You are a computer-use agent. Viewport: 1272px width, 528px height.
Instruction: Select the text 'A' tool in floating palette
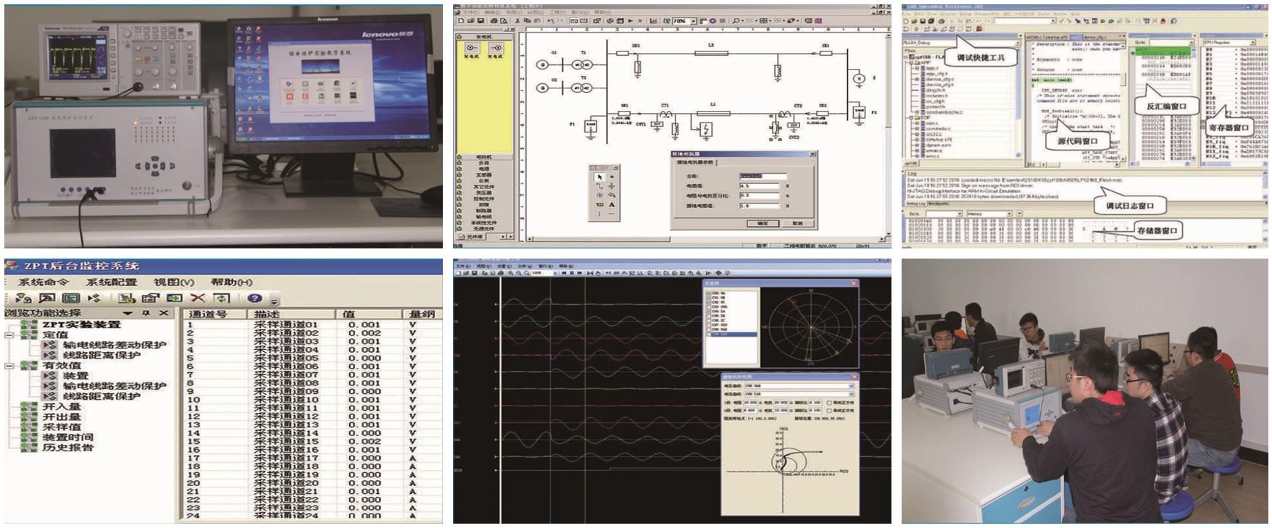612,205
